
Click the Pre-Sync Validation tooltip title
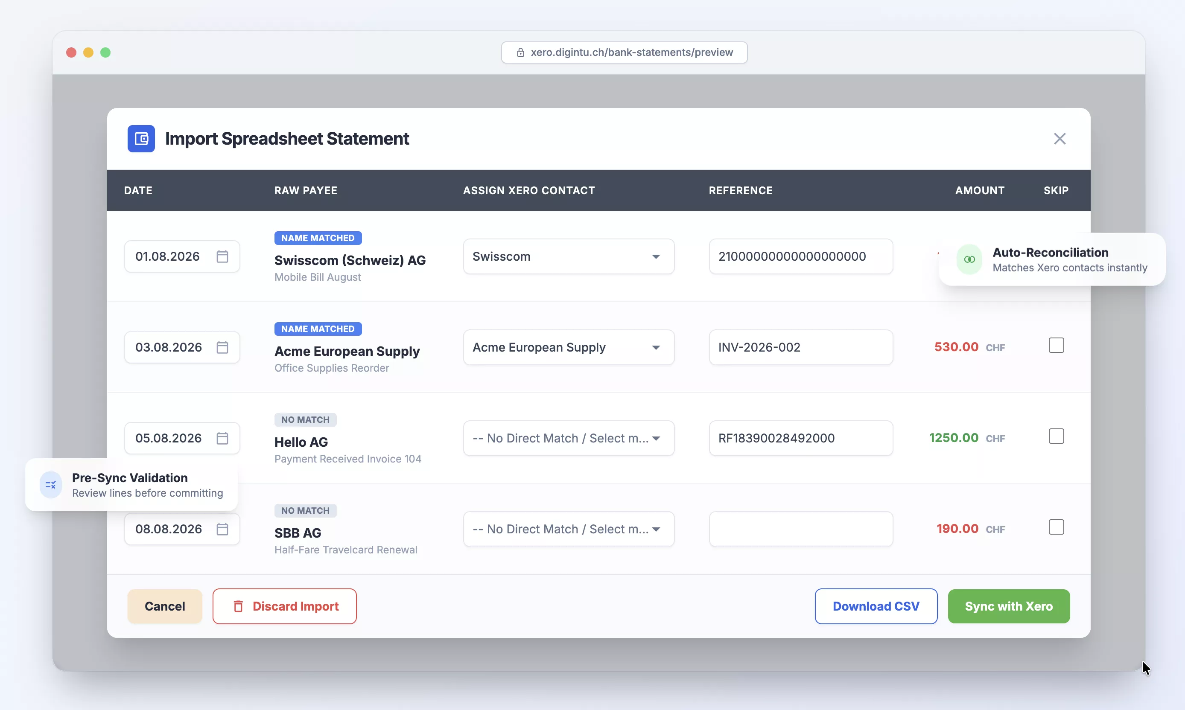(x=130, y=477)
